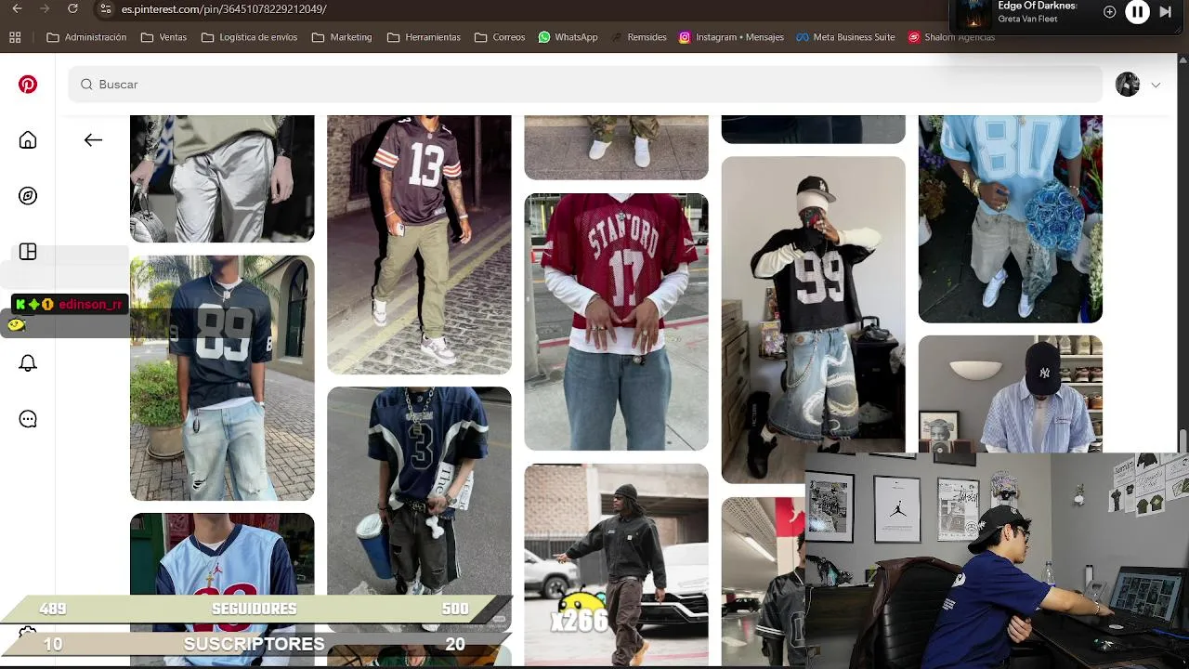Open the Correos bookmark folder
The width and height of the screenshot is (1189, 669).
[x=500, y=37]
